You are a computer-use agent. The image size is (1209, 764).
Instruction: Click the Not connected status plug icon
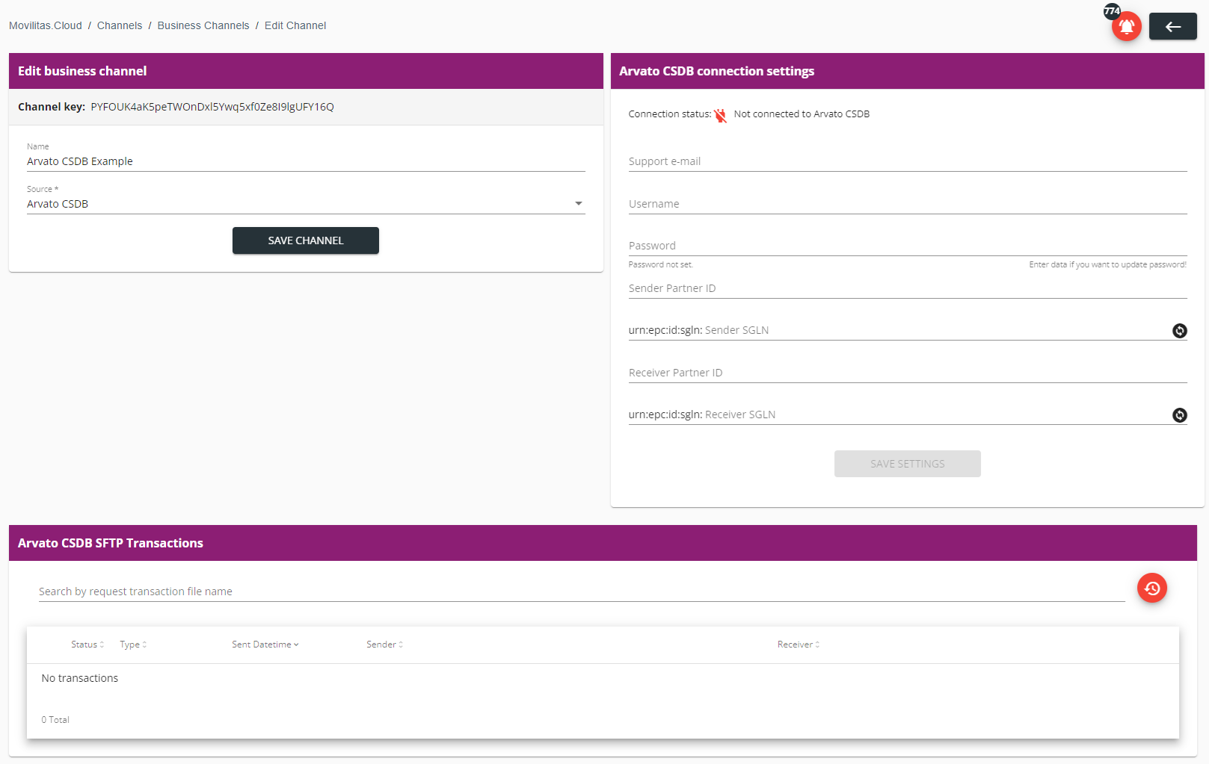720,115
